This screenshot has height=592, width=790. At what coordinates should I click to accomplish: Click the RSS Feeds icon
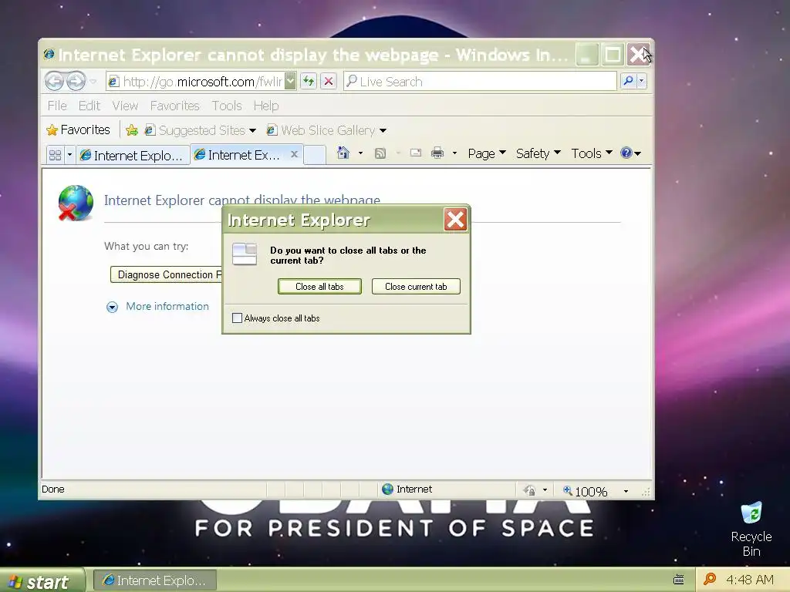pyautogui.click(x=380, y=153)
